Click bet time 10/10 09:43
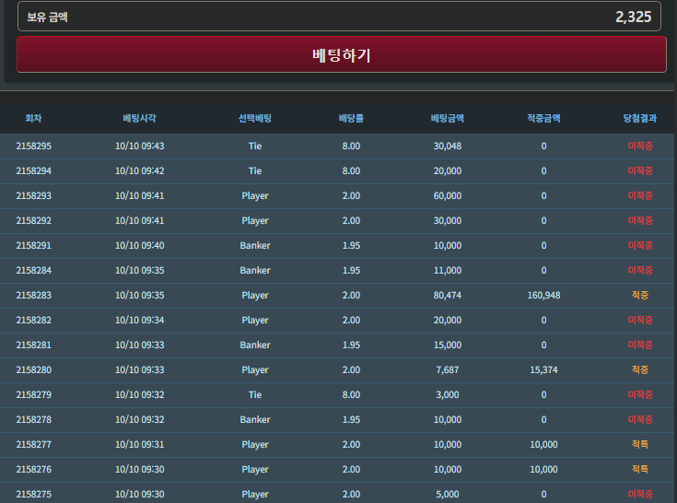 tap(139, 146)
